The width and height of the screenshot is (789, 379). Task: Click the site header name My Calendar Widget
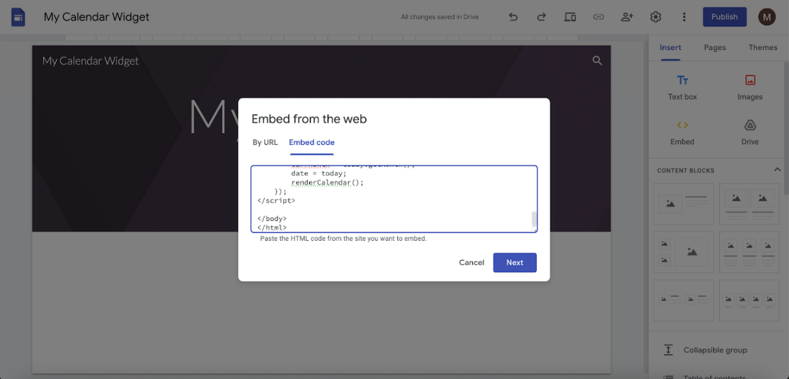[x=90, y=61]
